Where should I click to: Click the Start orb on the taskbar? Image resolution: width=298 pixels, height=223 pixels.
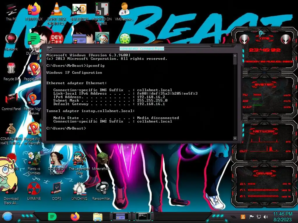[8, 217]
